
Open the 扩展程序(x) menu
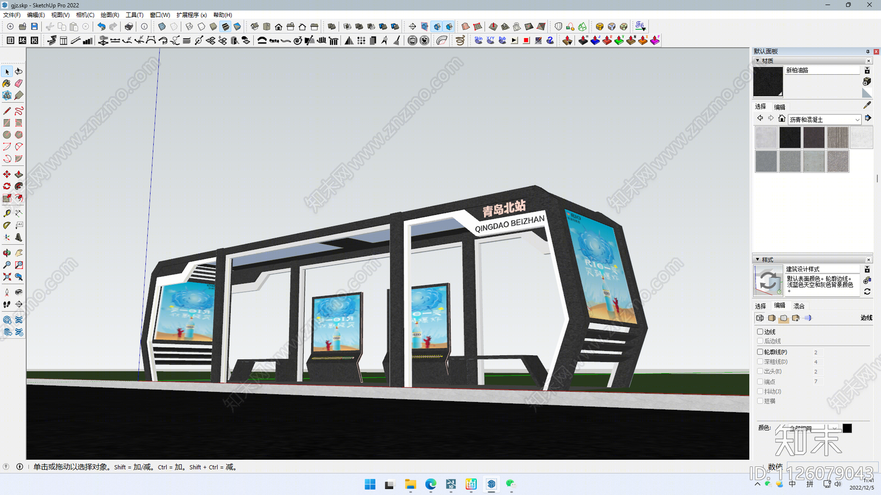click(192, 15)
